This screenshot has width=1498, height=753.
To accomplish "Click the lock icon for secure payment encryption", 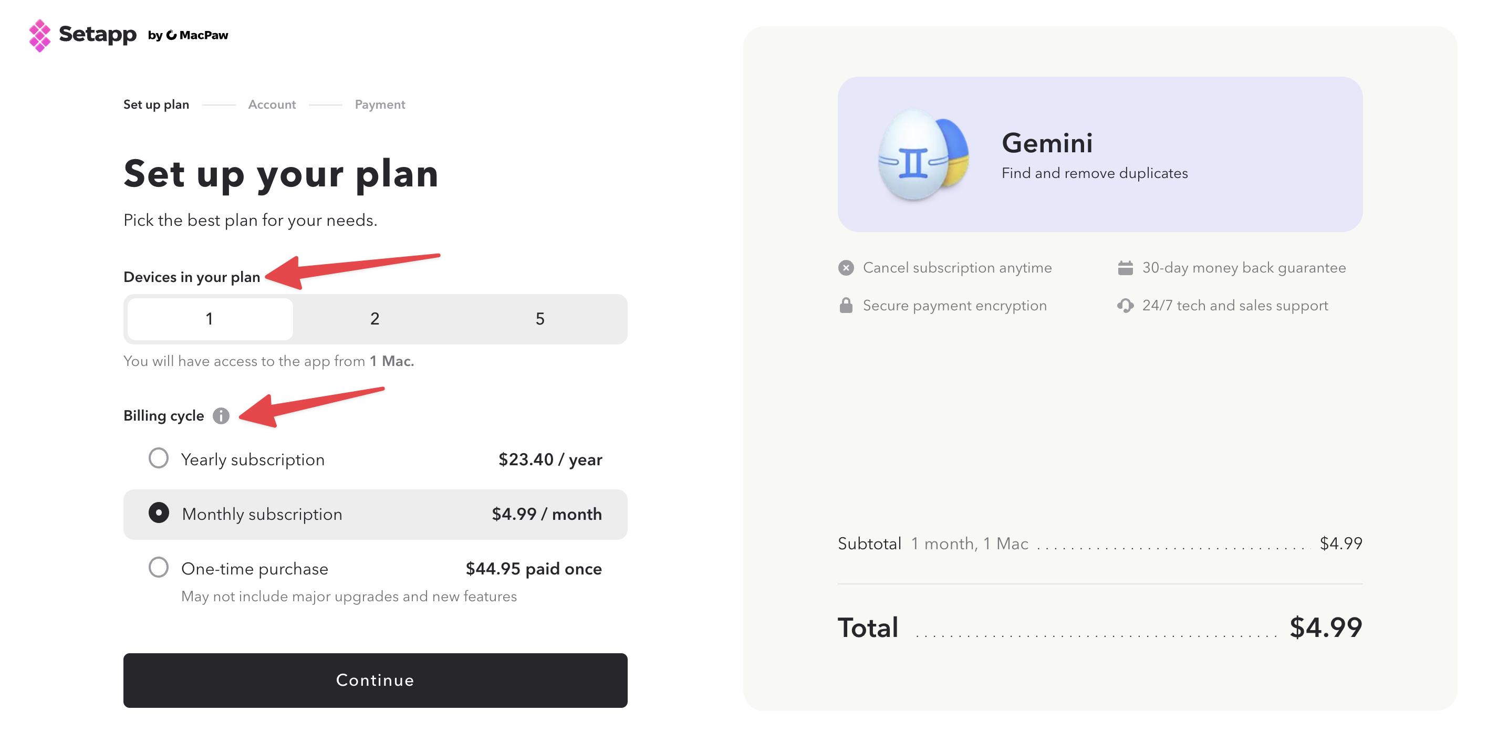I will point(846,305).
